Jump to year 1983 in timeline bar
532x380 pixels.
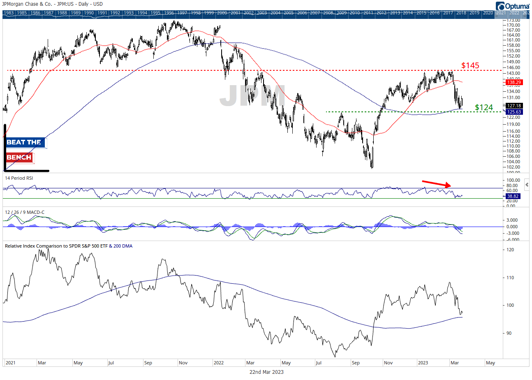point(8,13)
